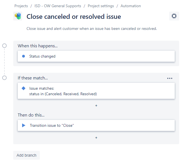
Task: Click Add branch button
Action: pyautogui.click(x=27, y=155)
